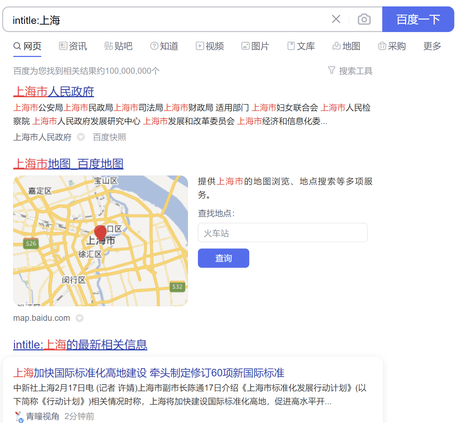This screenshot has height=423, width=460.
Task: Click the map.baidu.com source URL
Action: coord(42,318)
